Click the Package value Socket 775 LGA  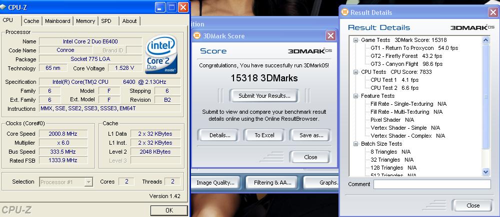90,59
